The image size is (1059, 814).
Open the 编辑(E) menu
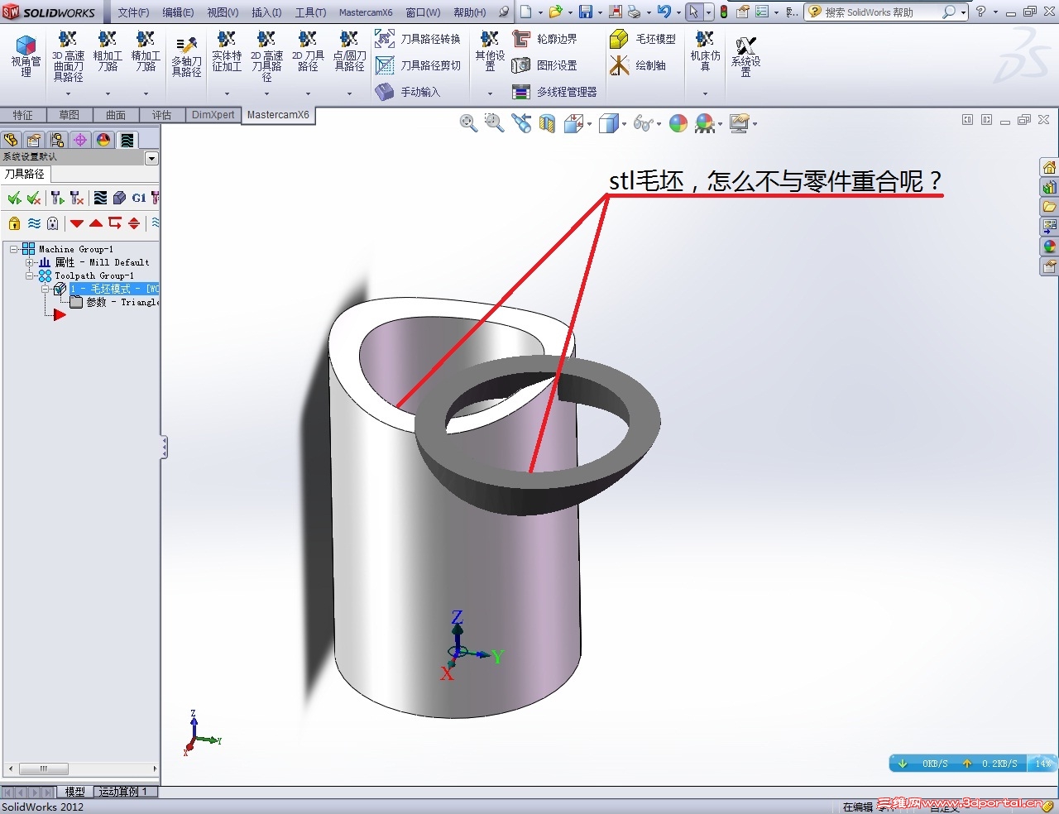178,12
